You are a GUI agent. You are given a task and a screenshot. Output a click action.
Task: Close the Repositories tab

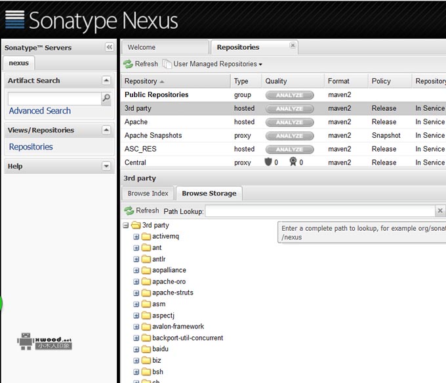tap(293, 45)
